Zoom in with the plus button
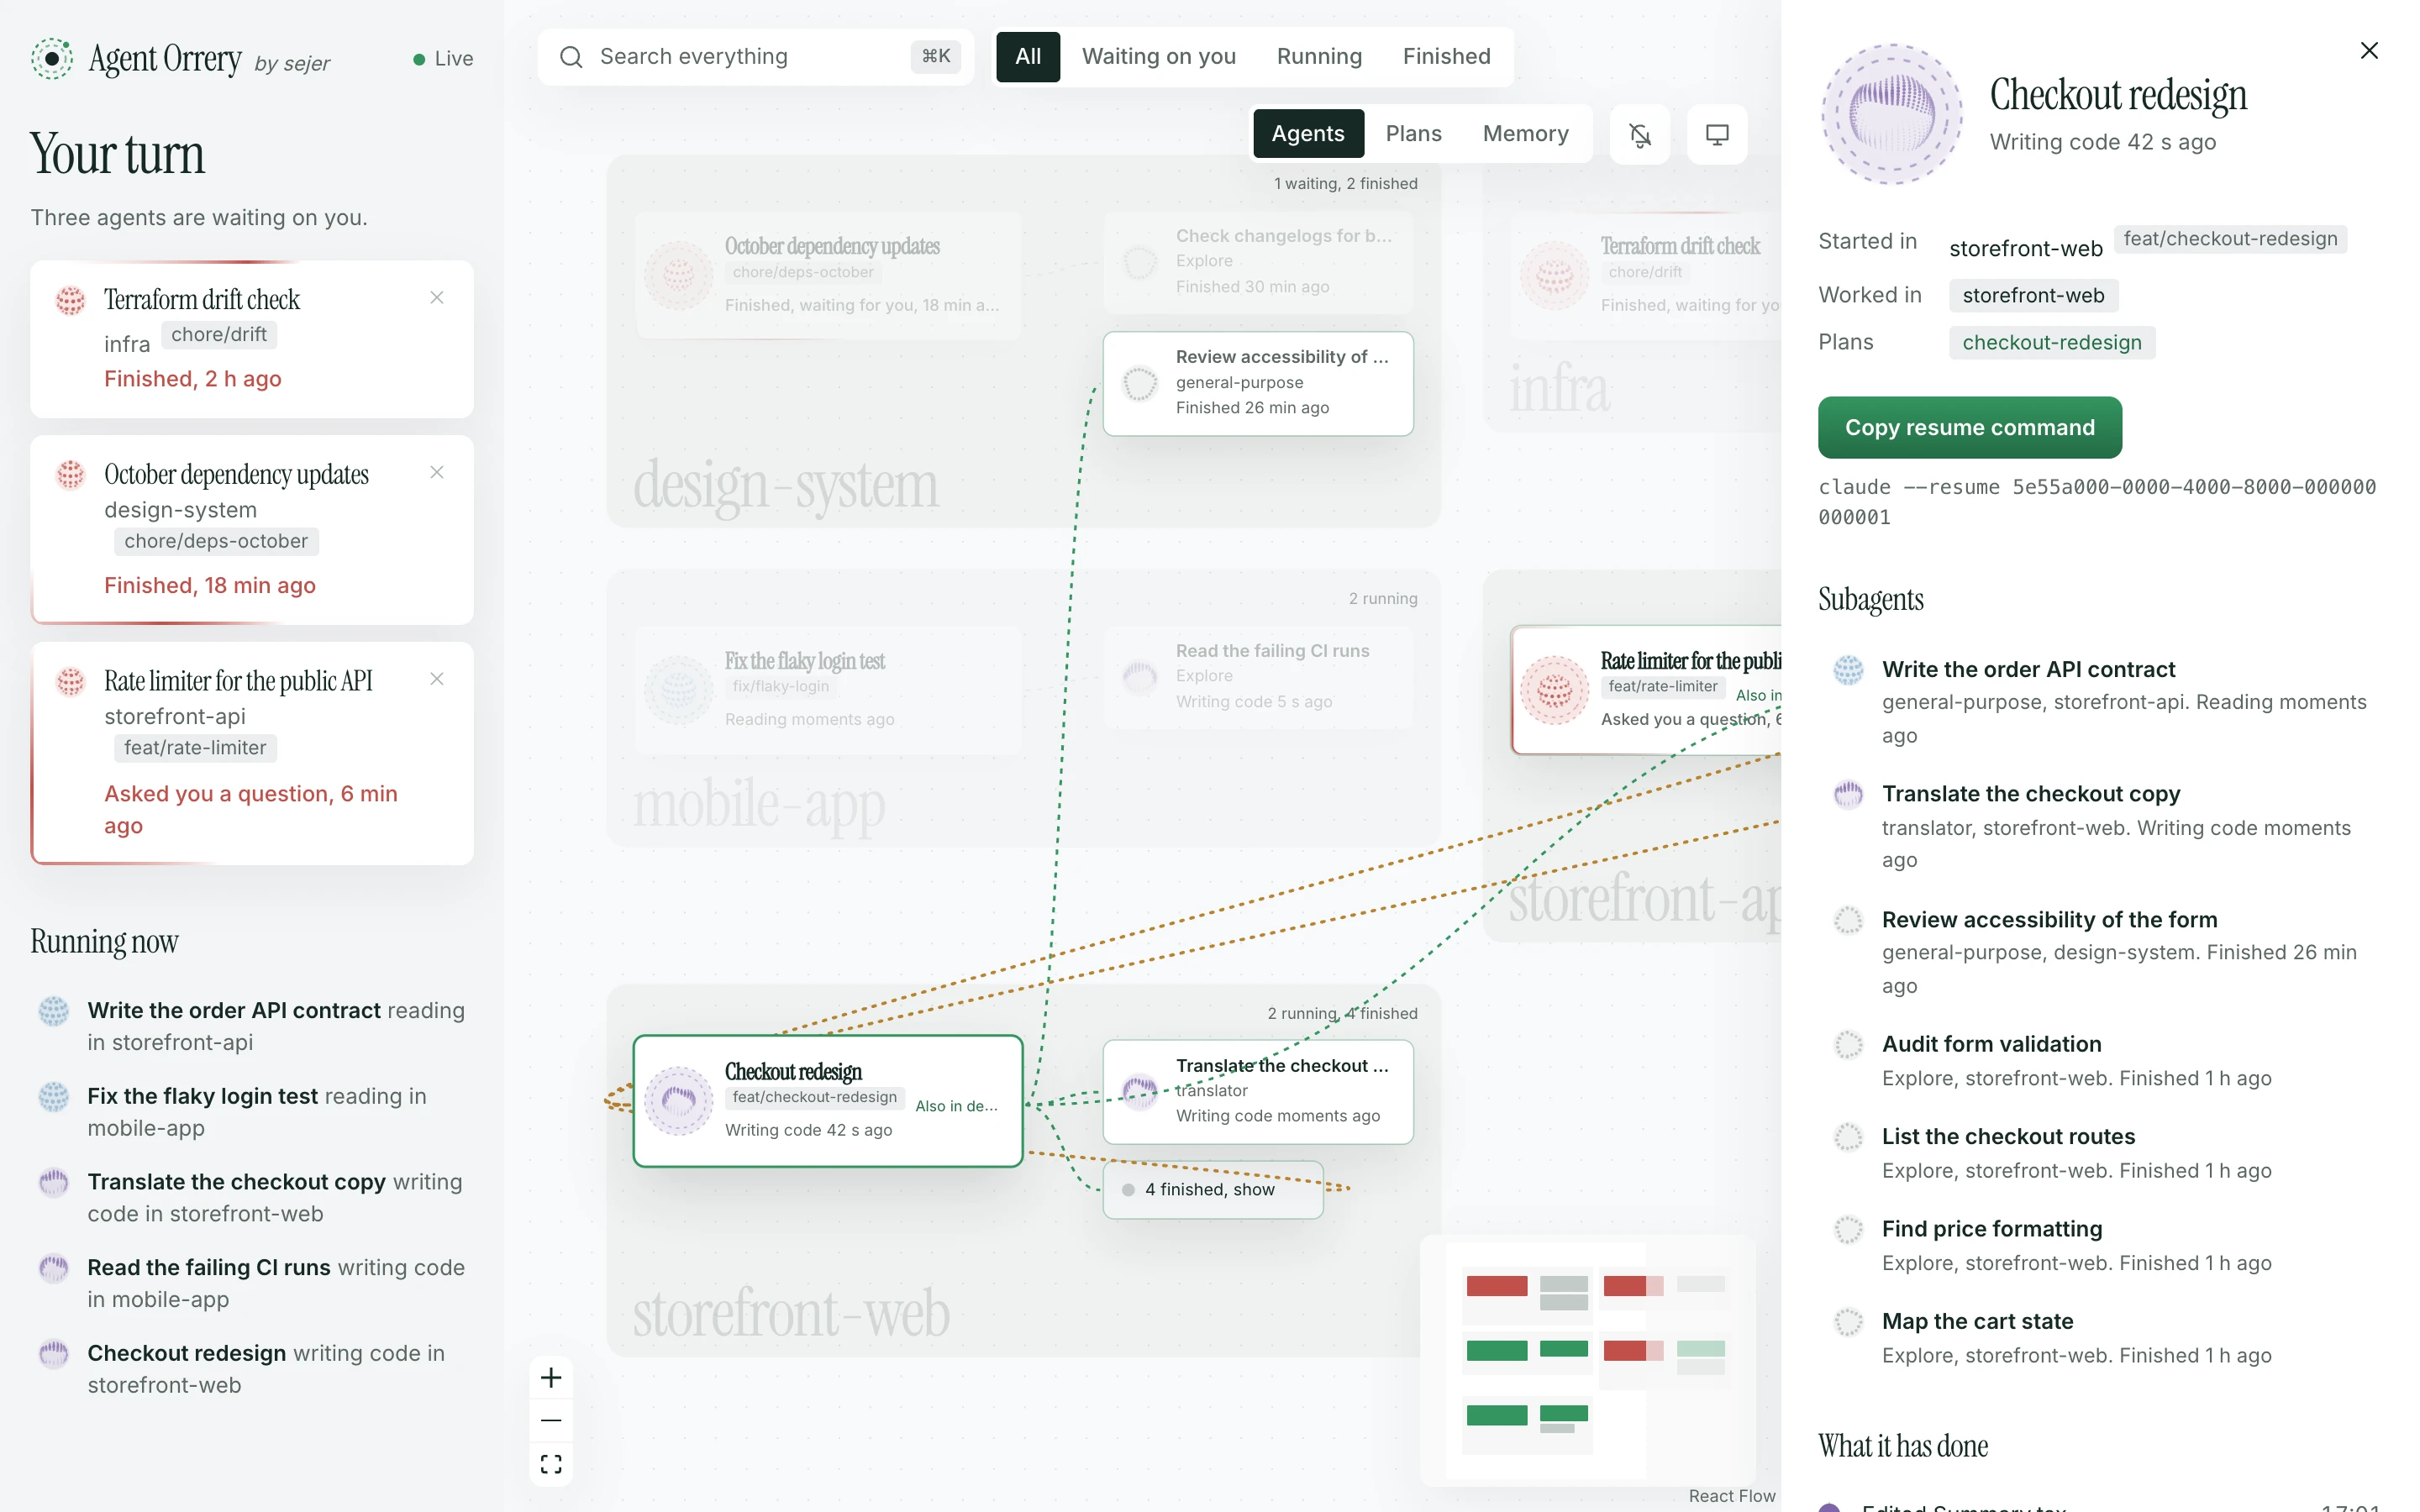Viewport: 2420px width, 1512px height. point(551,1378)
